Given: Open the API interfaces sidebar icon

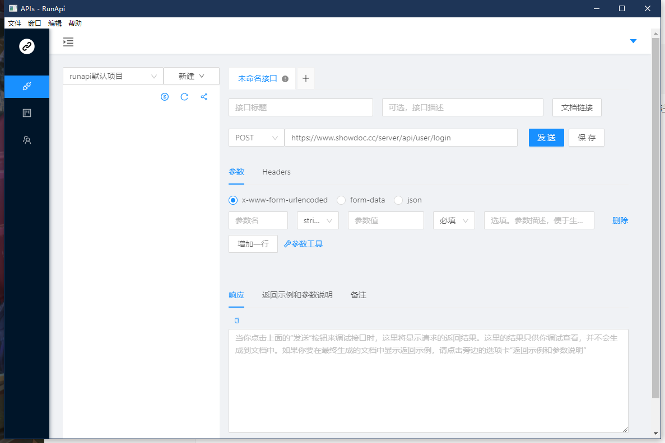Looking at the screenshot, I should tap(27, 87).
